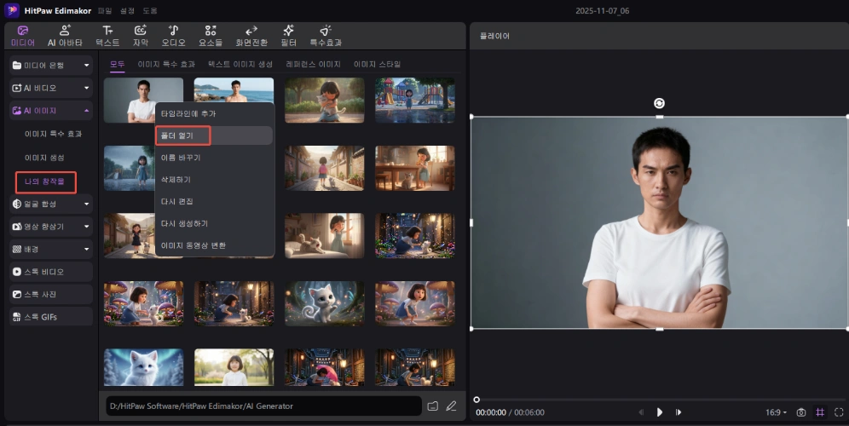
Task: Take a snapshot with the camera icon
Action: [x=801, y=412]
